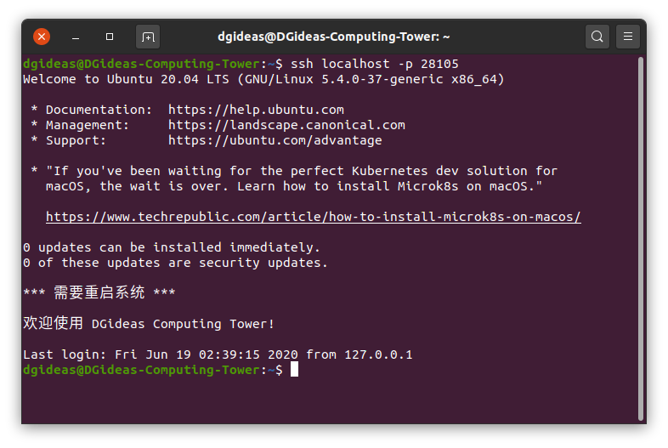Viewport: 668px width, 448px height.
Task: Click the 'security updates' line
Action: [175, 263]
